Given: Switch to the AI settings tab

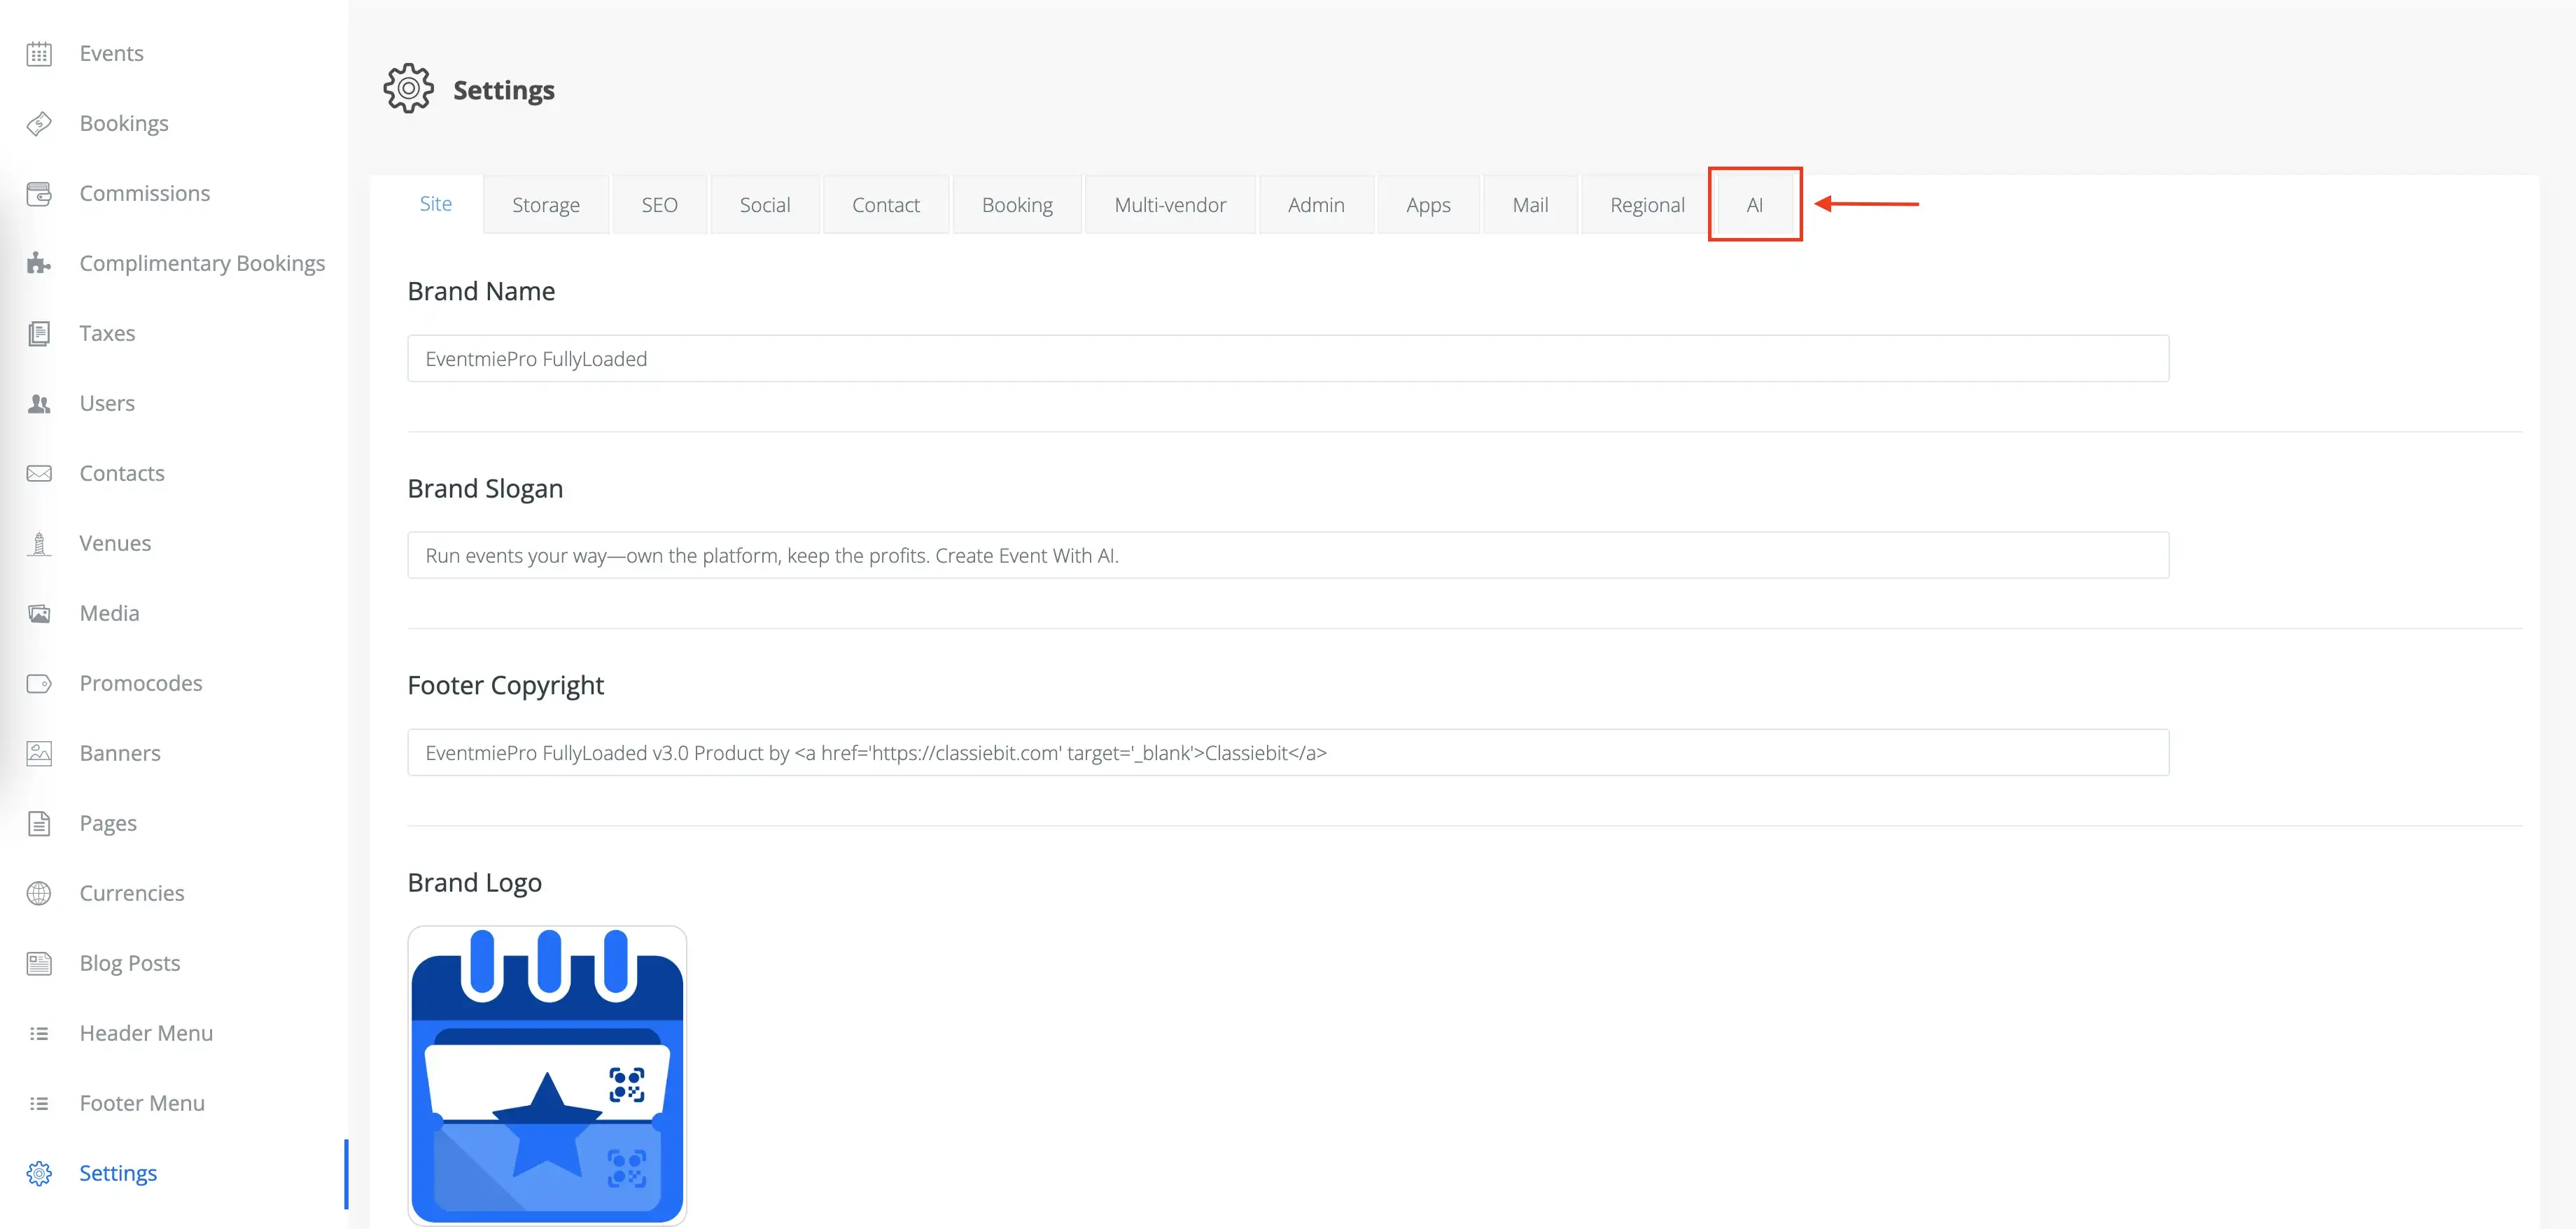Looking at the screenshot, I should (x=1755, y=204).
